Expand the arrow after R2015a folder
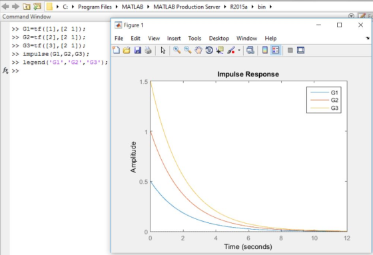Viewport: 373px width, 255px height. 252,7
